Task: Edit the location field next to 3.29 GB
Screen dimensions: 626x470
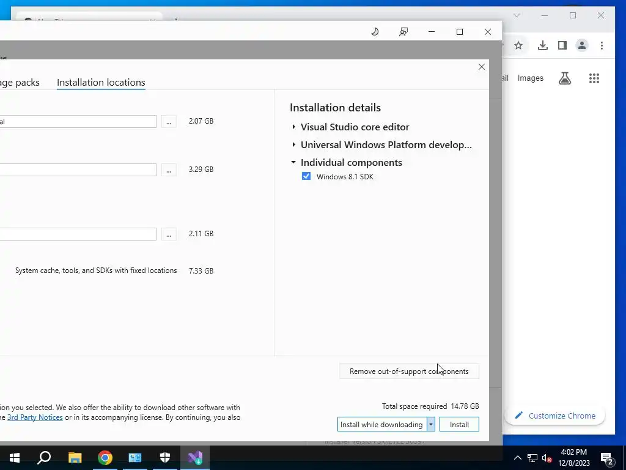Action: [x=78, y=170]
